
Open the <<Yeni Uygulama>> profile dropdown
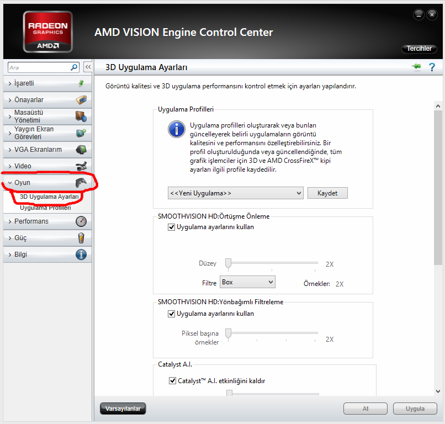tap(236, 193)
